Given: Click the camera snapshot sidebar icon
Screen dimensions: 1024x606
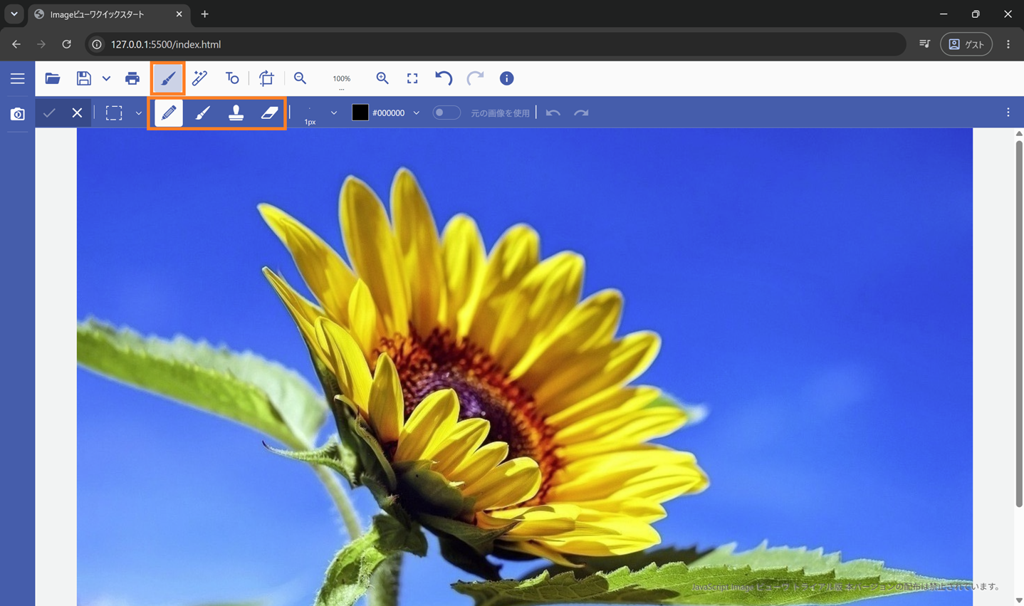Looking at the screenshot, I should 17,114.
